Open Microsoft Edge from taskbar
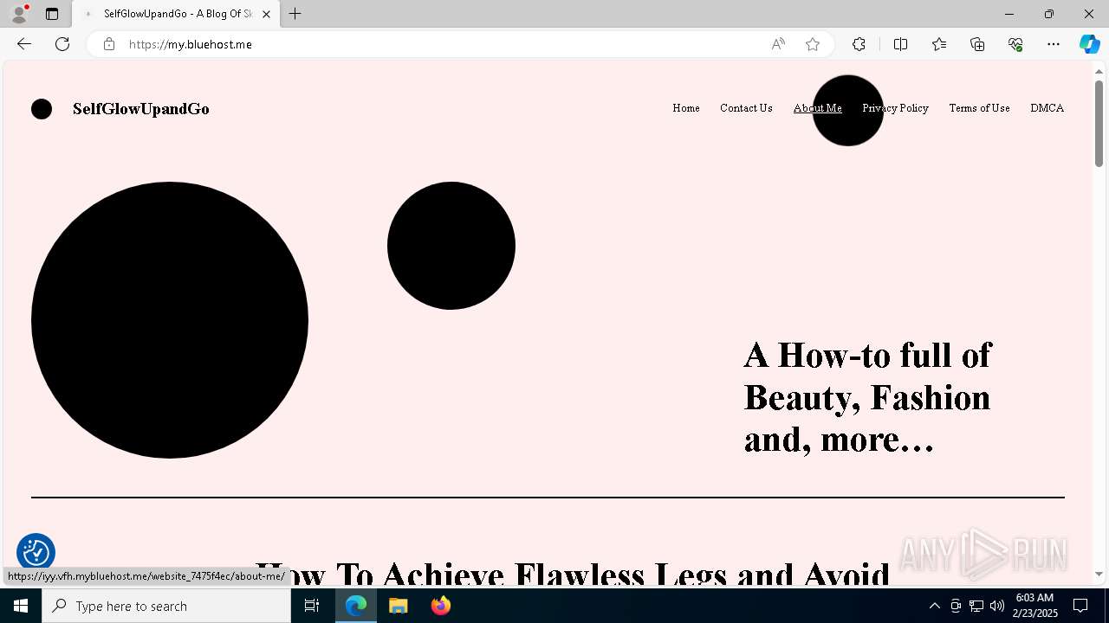1109x623 pixels. (x=356, y=606)
